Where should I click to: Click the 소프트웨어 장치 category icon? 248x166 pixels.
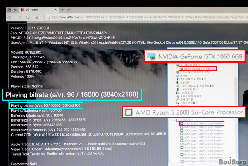coord(178,89)
